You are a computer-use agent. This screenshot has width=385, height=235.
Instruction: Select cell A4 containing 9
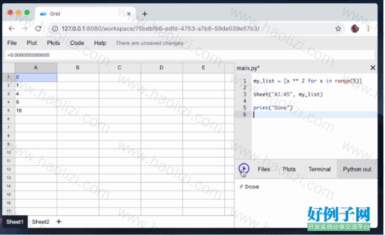pyautogui.click(x=36, y=102)
